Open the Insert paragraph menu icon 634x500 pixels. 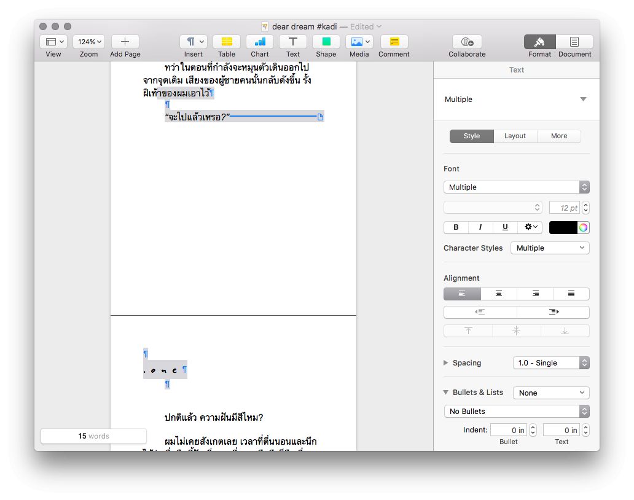193,42
